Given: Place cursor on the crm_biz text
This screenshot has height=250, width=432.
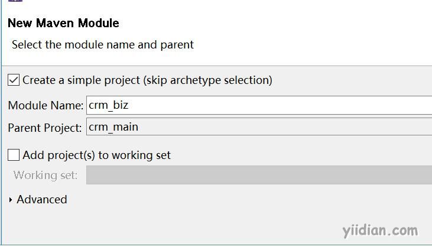Looking at the screenshot, I should 108,105.
